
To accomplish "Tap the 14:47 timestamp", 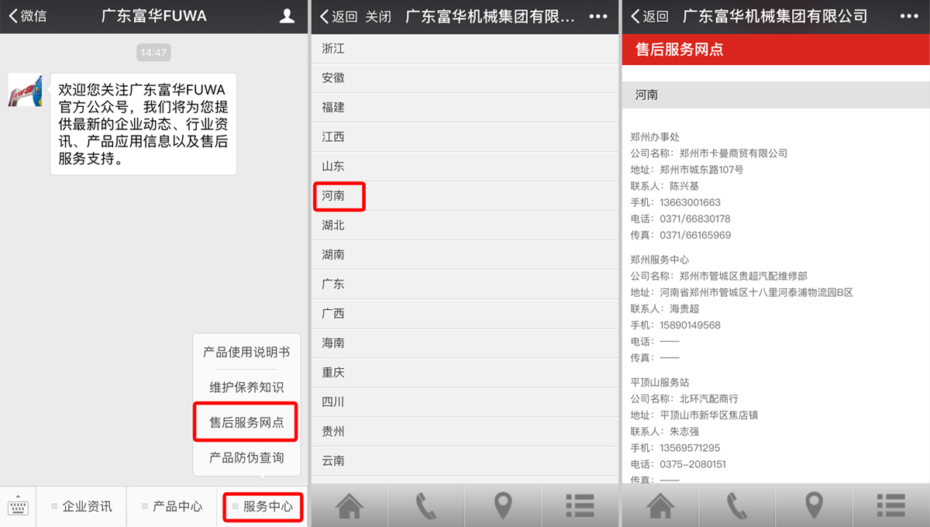I will coord(153,53).
